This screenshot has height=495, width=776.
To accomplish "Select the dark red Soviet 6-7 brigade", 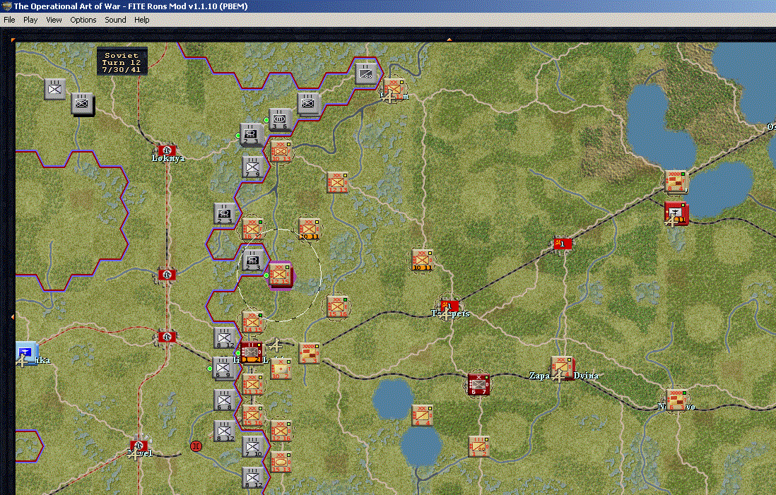I will (x=478, y=384).
